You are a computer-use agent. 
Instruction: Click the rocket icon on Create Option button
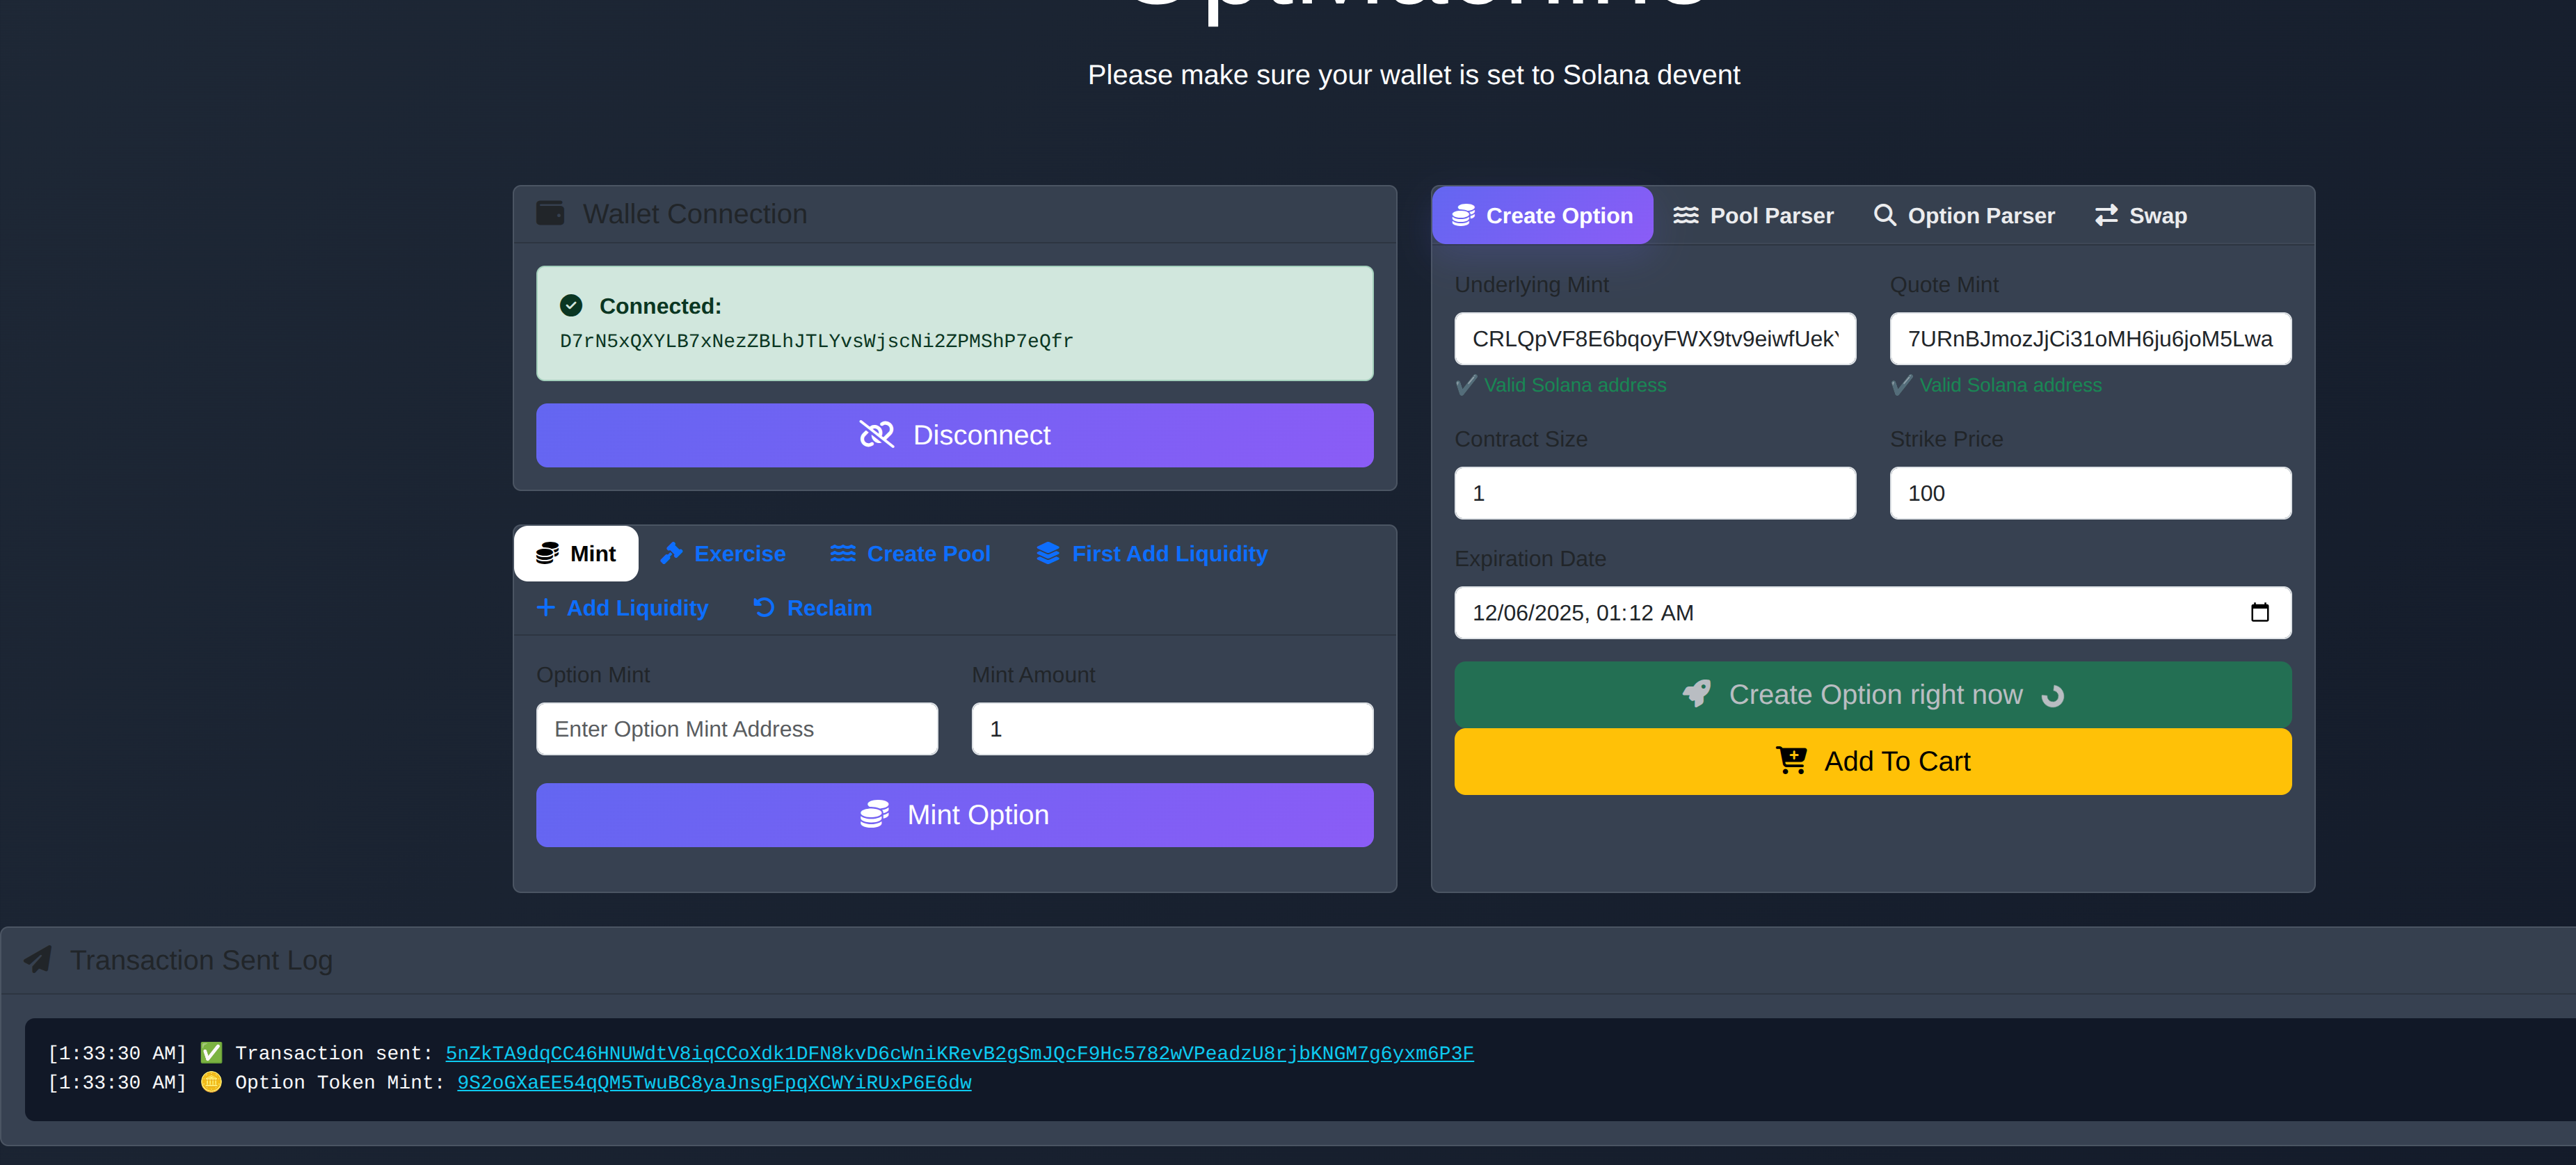tap(1696, 694)
